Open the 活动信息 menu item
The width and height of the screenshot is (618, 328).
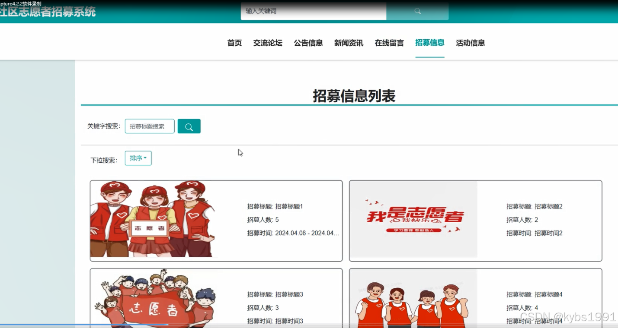click(470, 43)
